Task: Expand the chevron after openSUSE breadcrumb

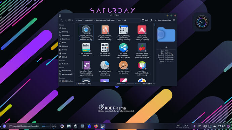Action: 94,20
